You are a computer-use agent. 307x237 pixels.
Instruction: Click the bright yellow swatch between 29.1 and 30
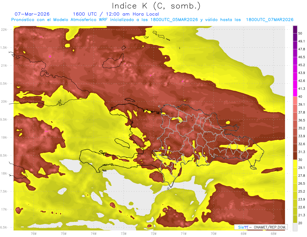(295, 164)
